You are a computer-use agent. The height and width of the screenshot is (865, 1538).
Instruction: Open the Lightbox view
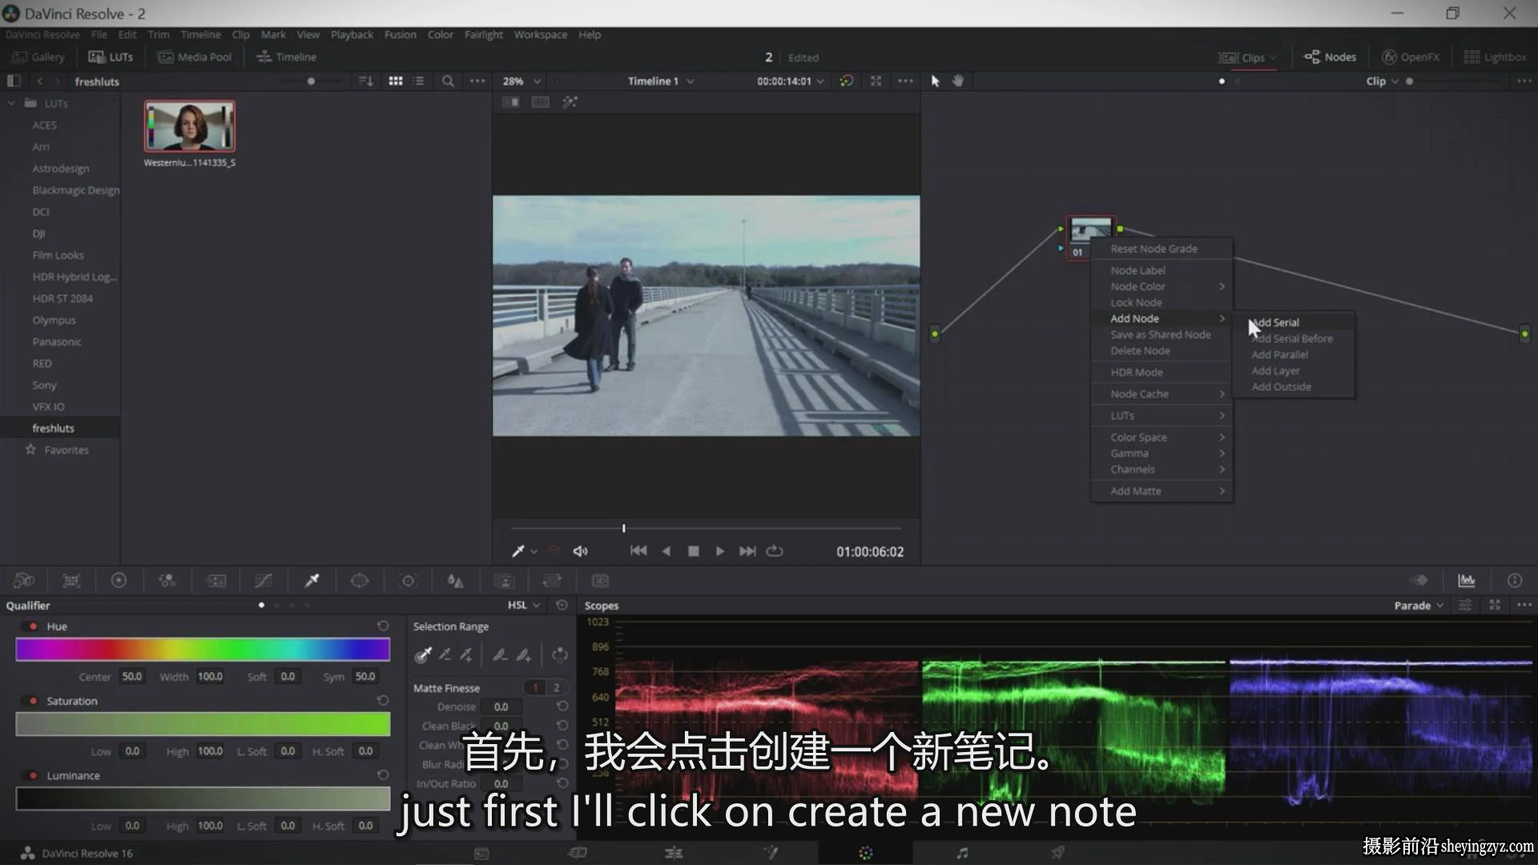tap(1495, 57)
